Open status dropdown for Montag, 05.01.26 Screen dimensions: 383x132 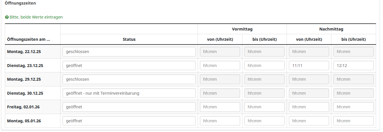(129, 121)
